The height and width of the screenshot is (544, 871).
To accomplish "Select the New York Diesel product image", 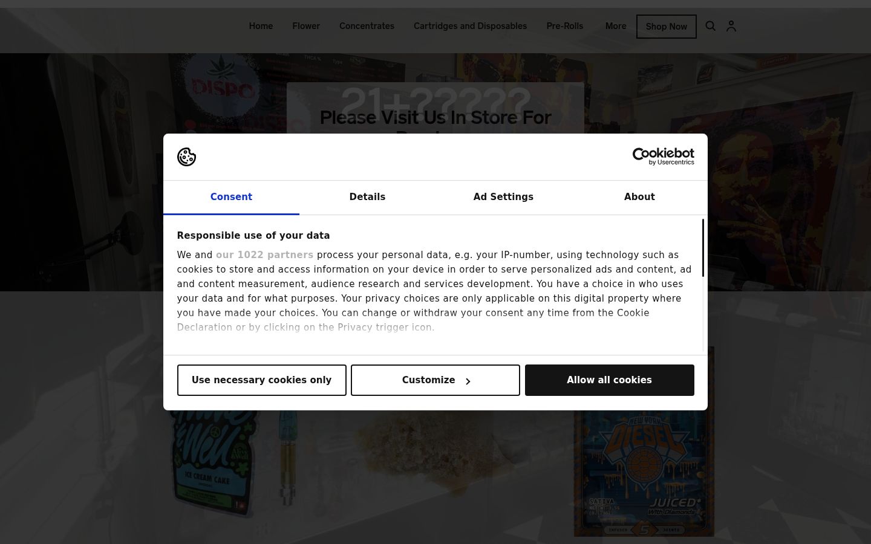I will [x=644, y=471].
